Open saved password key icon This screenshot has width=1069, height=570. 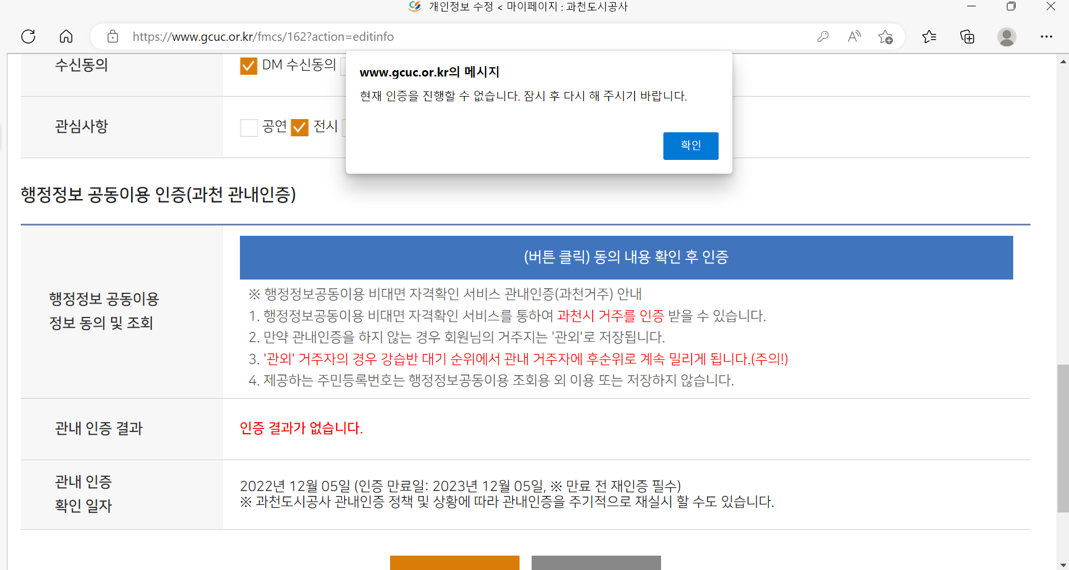click(823, 37)
